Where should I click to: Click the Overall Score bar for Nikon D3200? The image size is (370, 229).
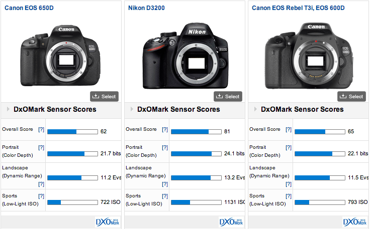[197, 132]
